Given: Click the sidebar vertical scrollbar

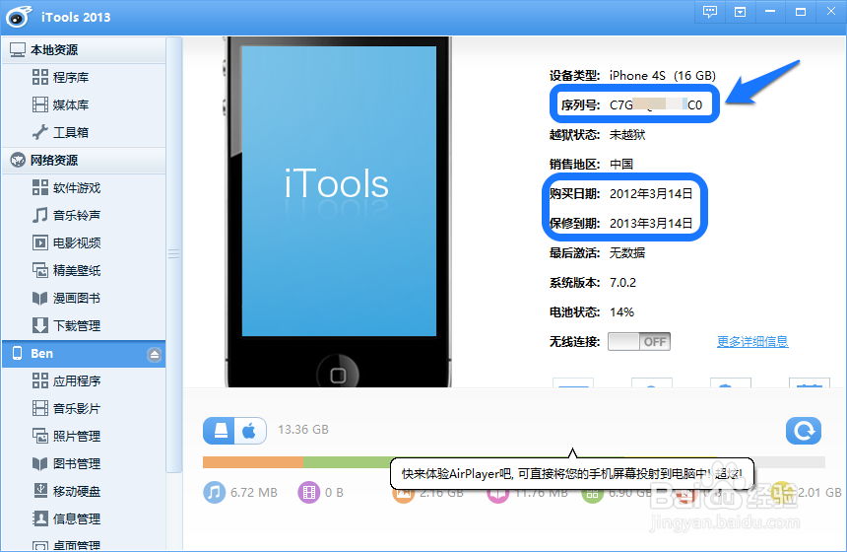Looking at the screenshot, I should click(174, 254).
